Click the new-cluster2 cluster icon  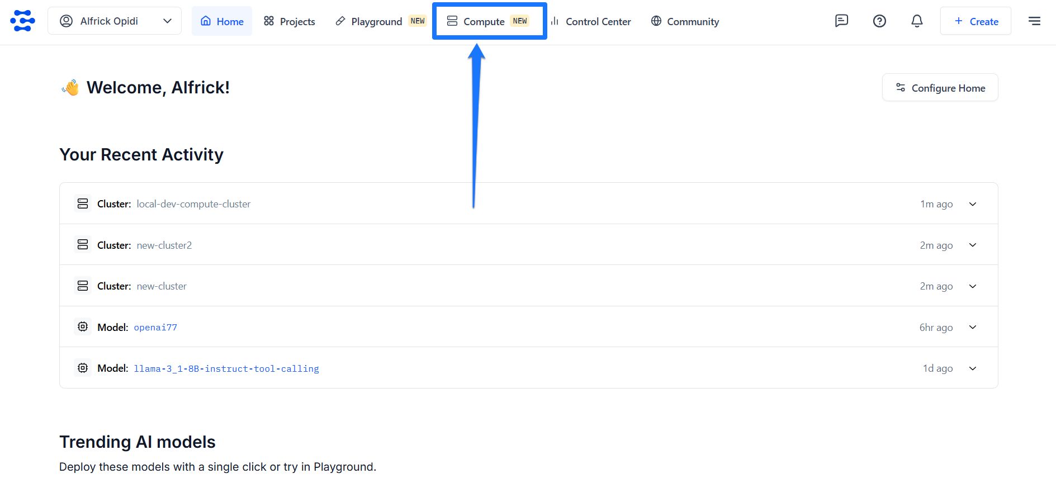coord(83,244)
